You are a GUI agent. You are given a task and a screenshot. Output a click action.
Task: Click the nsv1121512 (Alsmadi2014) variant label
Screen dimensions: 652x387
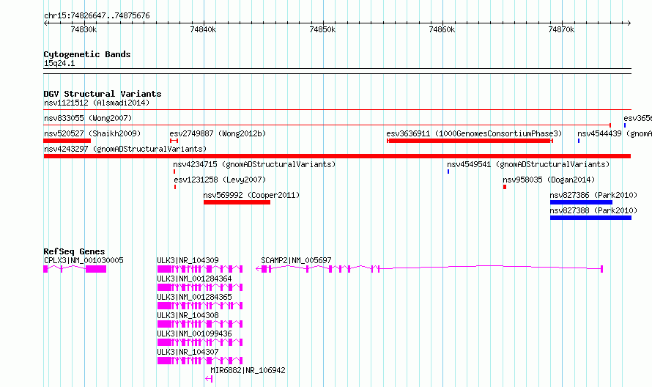[x=97, y=103]
